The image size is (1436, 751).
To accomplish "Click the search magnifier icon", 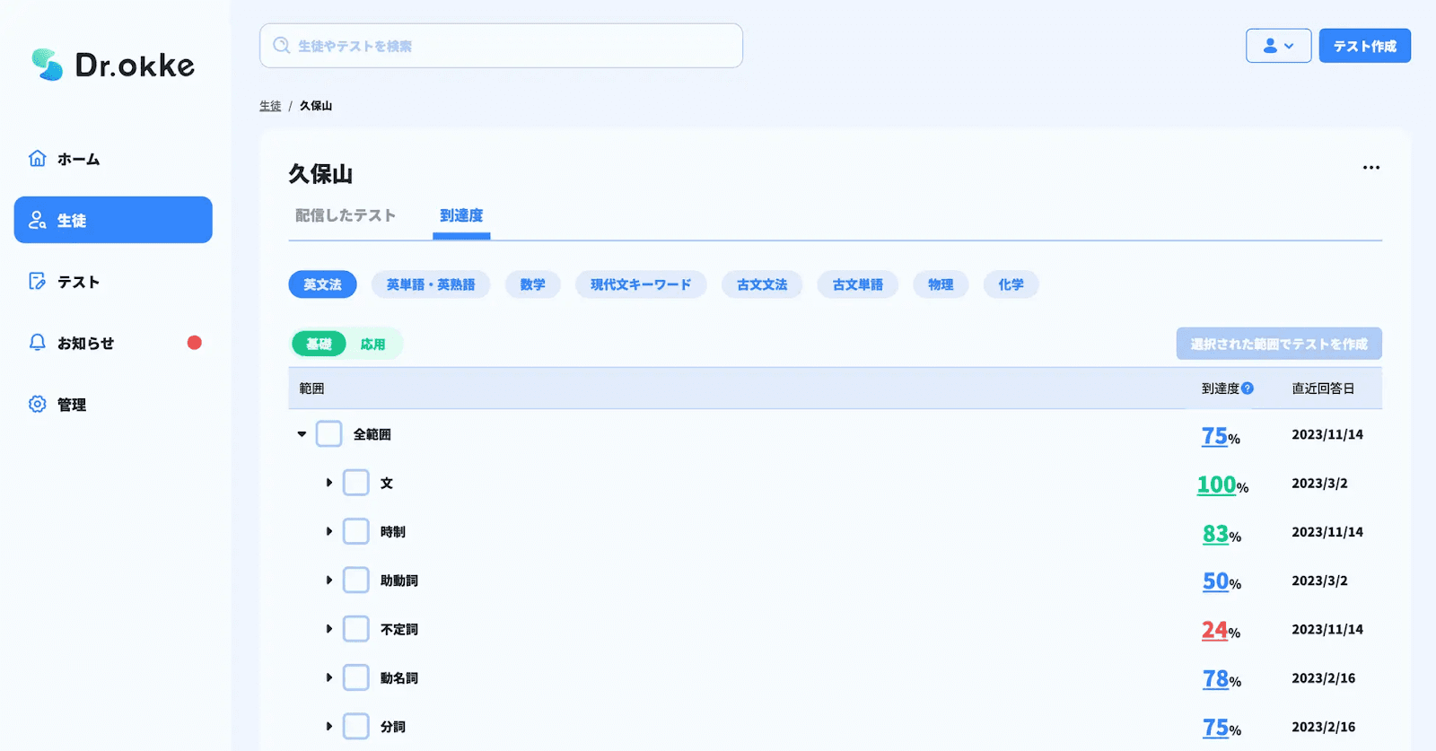I will point(281,46).
